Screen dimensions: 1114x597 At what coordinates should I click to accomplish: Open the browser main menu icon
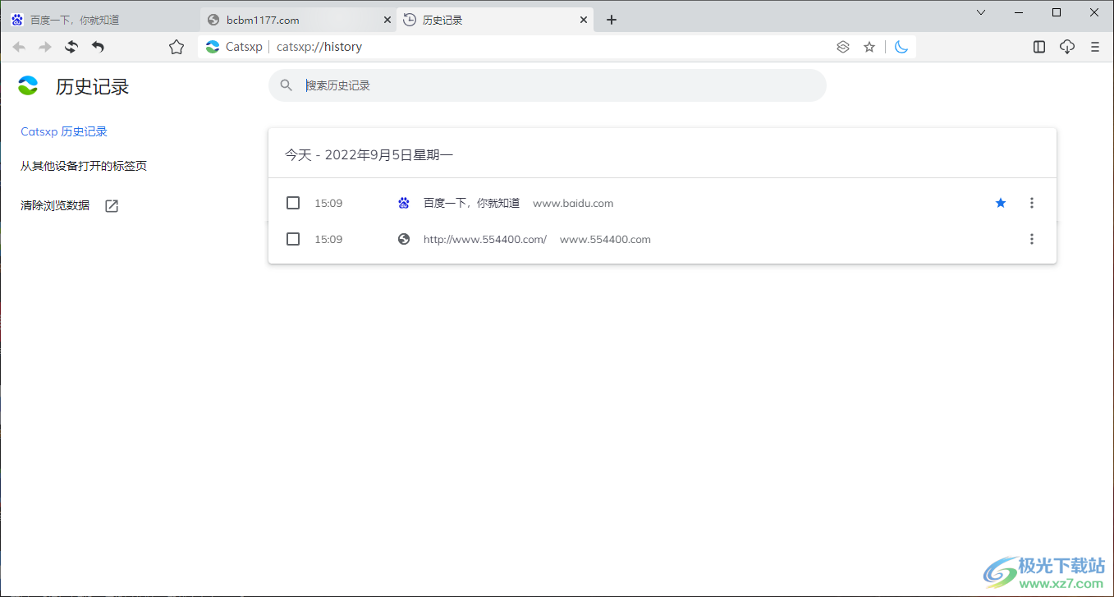click(1095, 47)
